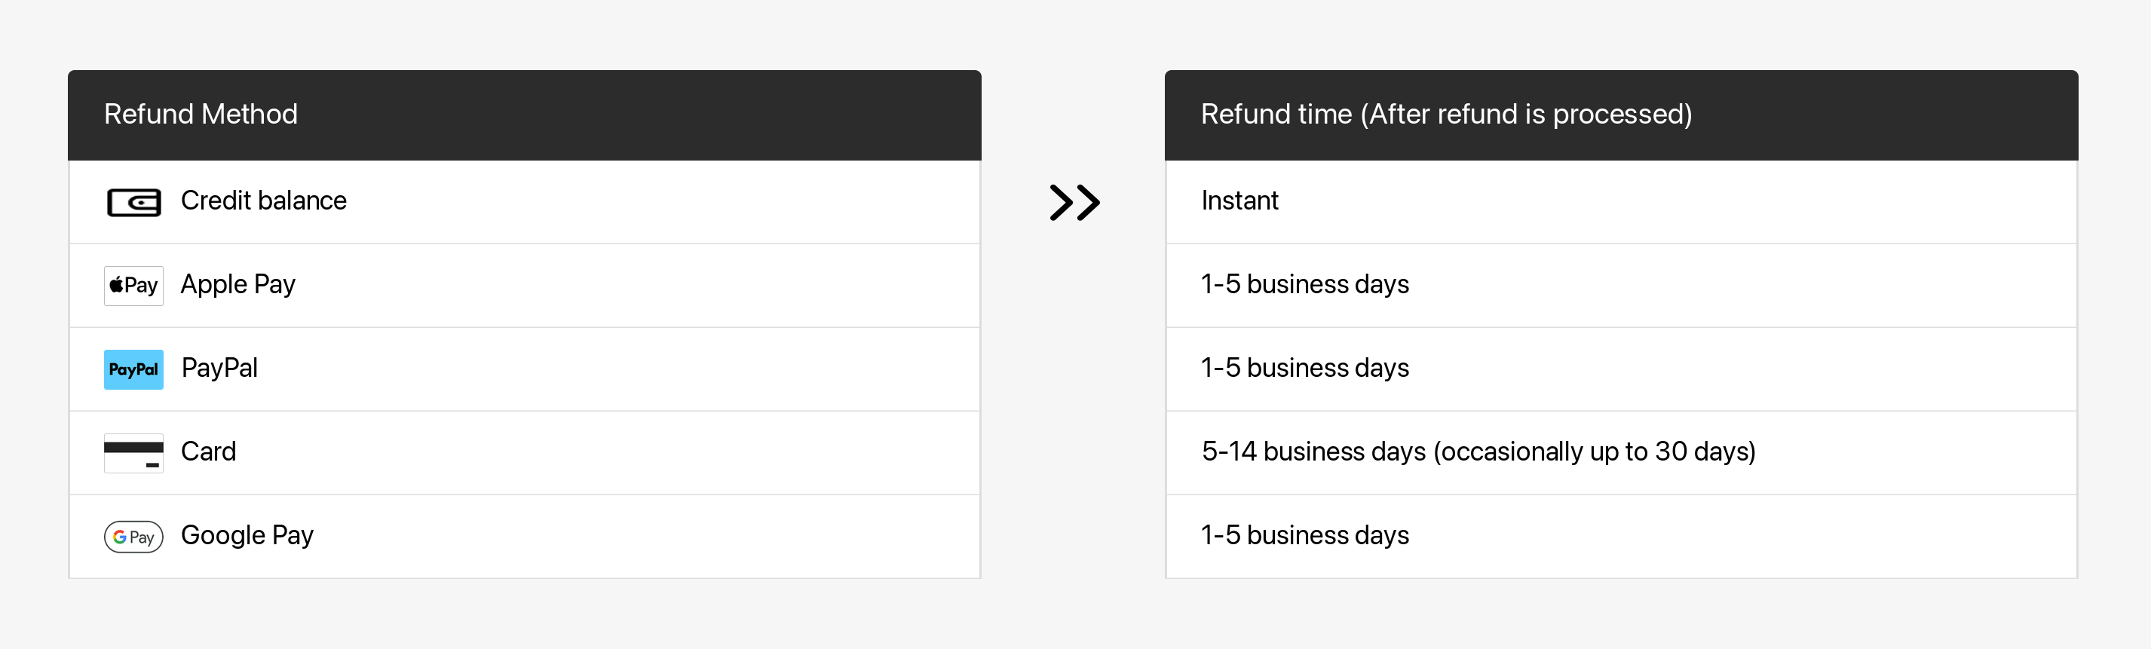Click PayPal's 1-5 business days text
The width and height of the screenshot is (2151, 649).
[x=1304, y=369]
